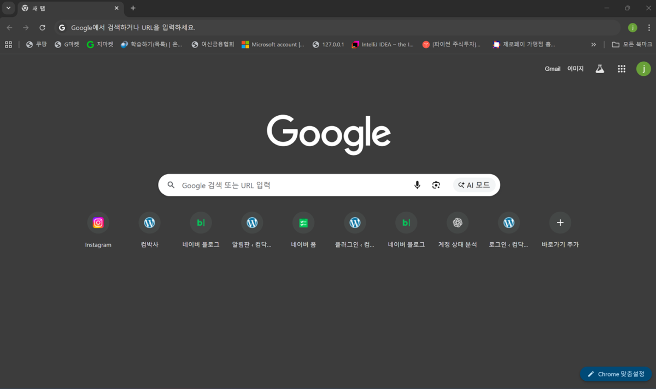The width and height of the screenshot is (656, 389).
Task: Open the 로그인 shortcut
Action: tap(509, 230)
